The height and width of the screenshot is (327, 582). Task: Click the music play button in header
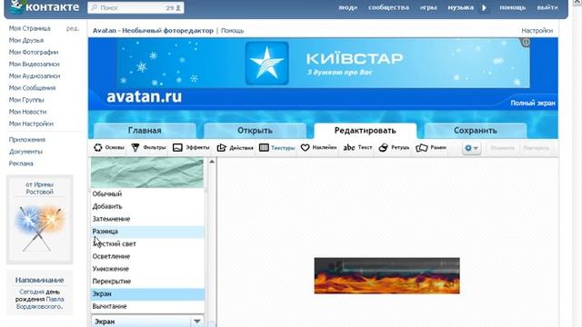(x=484, y=7)
